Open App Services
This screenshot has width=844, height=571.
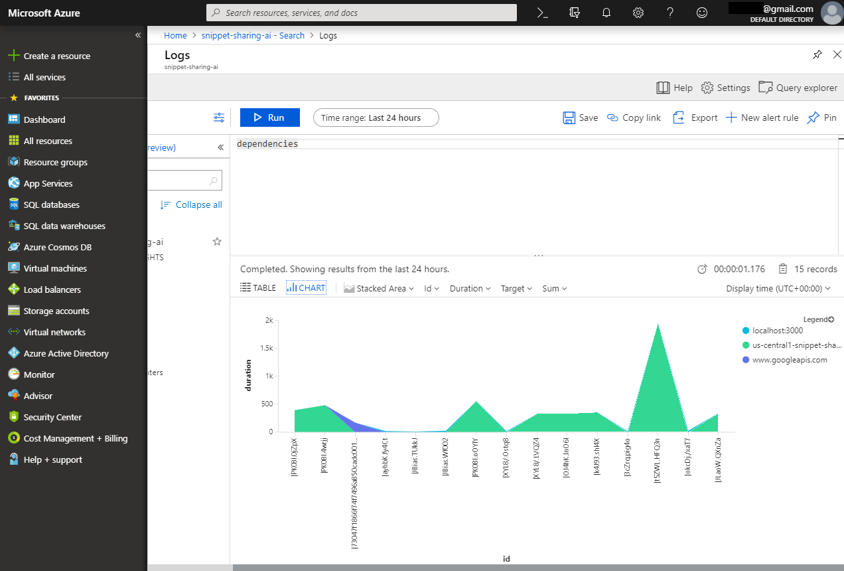pos(48,183)
